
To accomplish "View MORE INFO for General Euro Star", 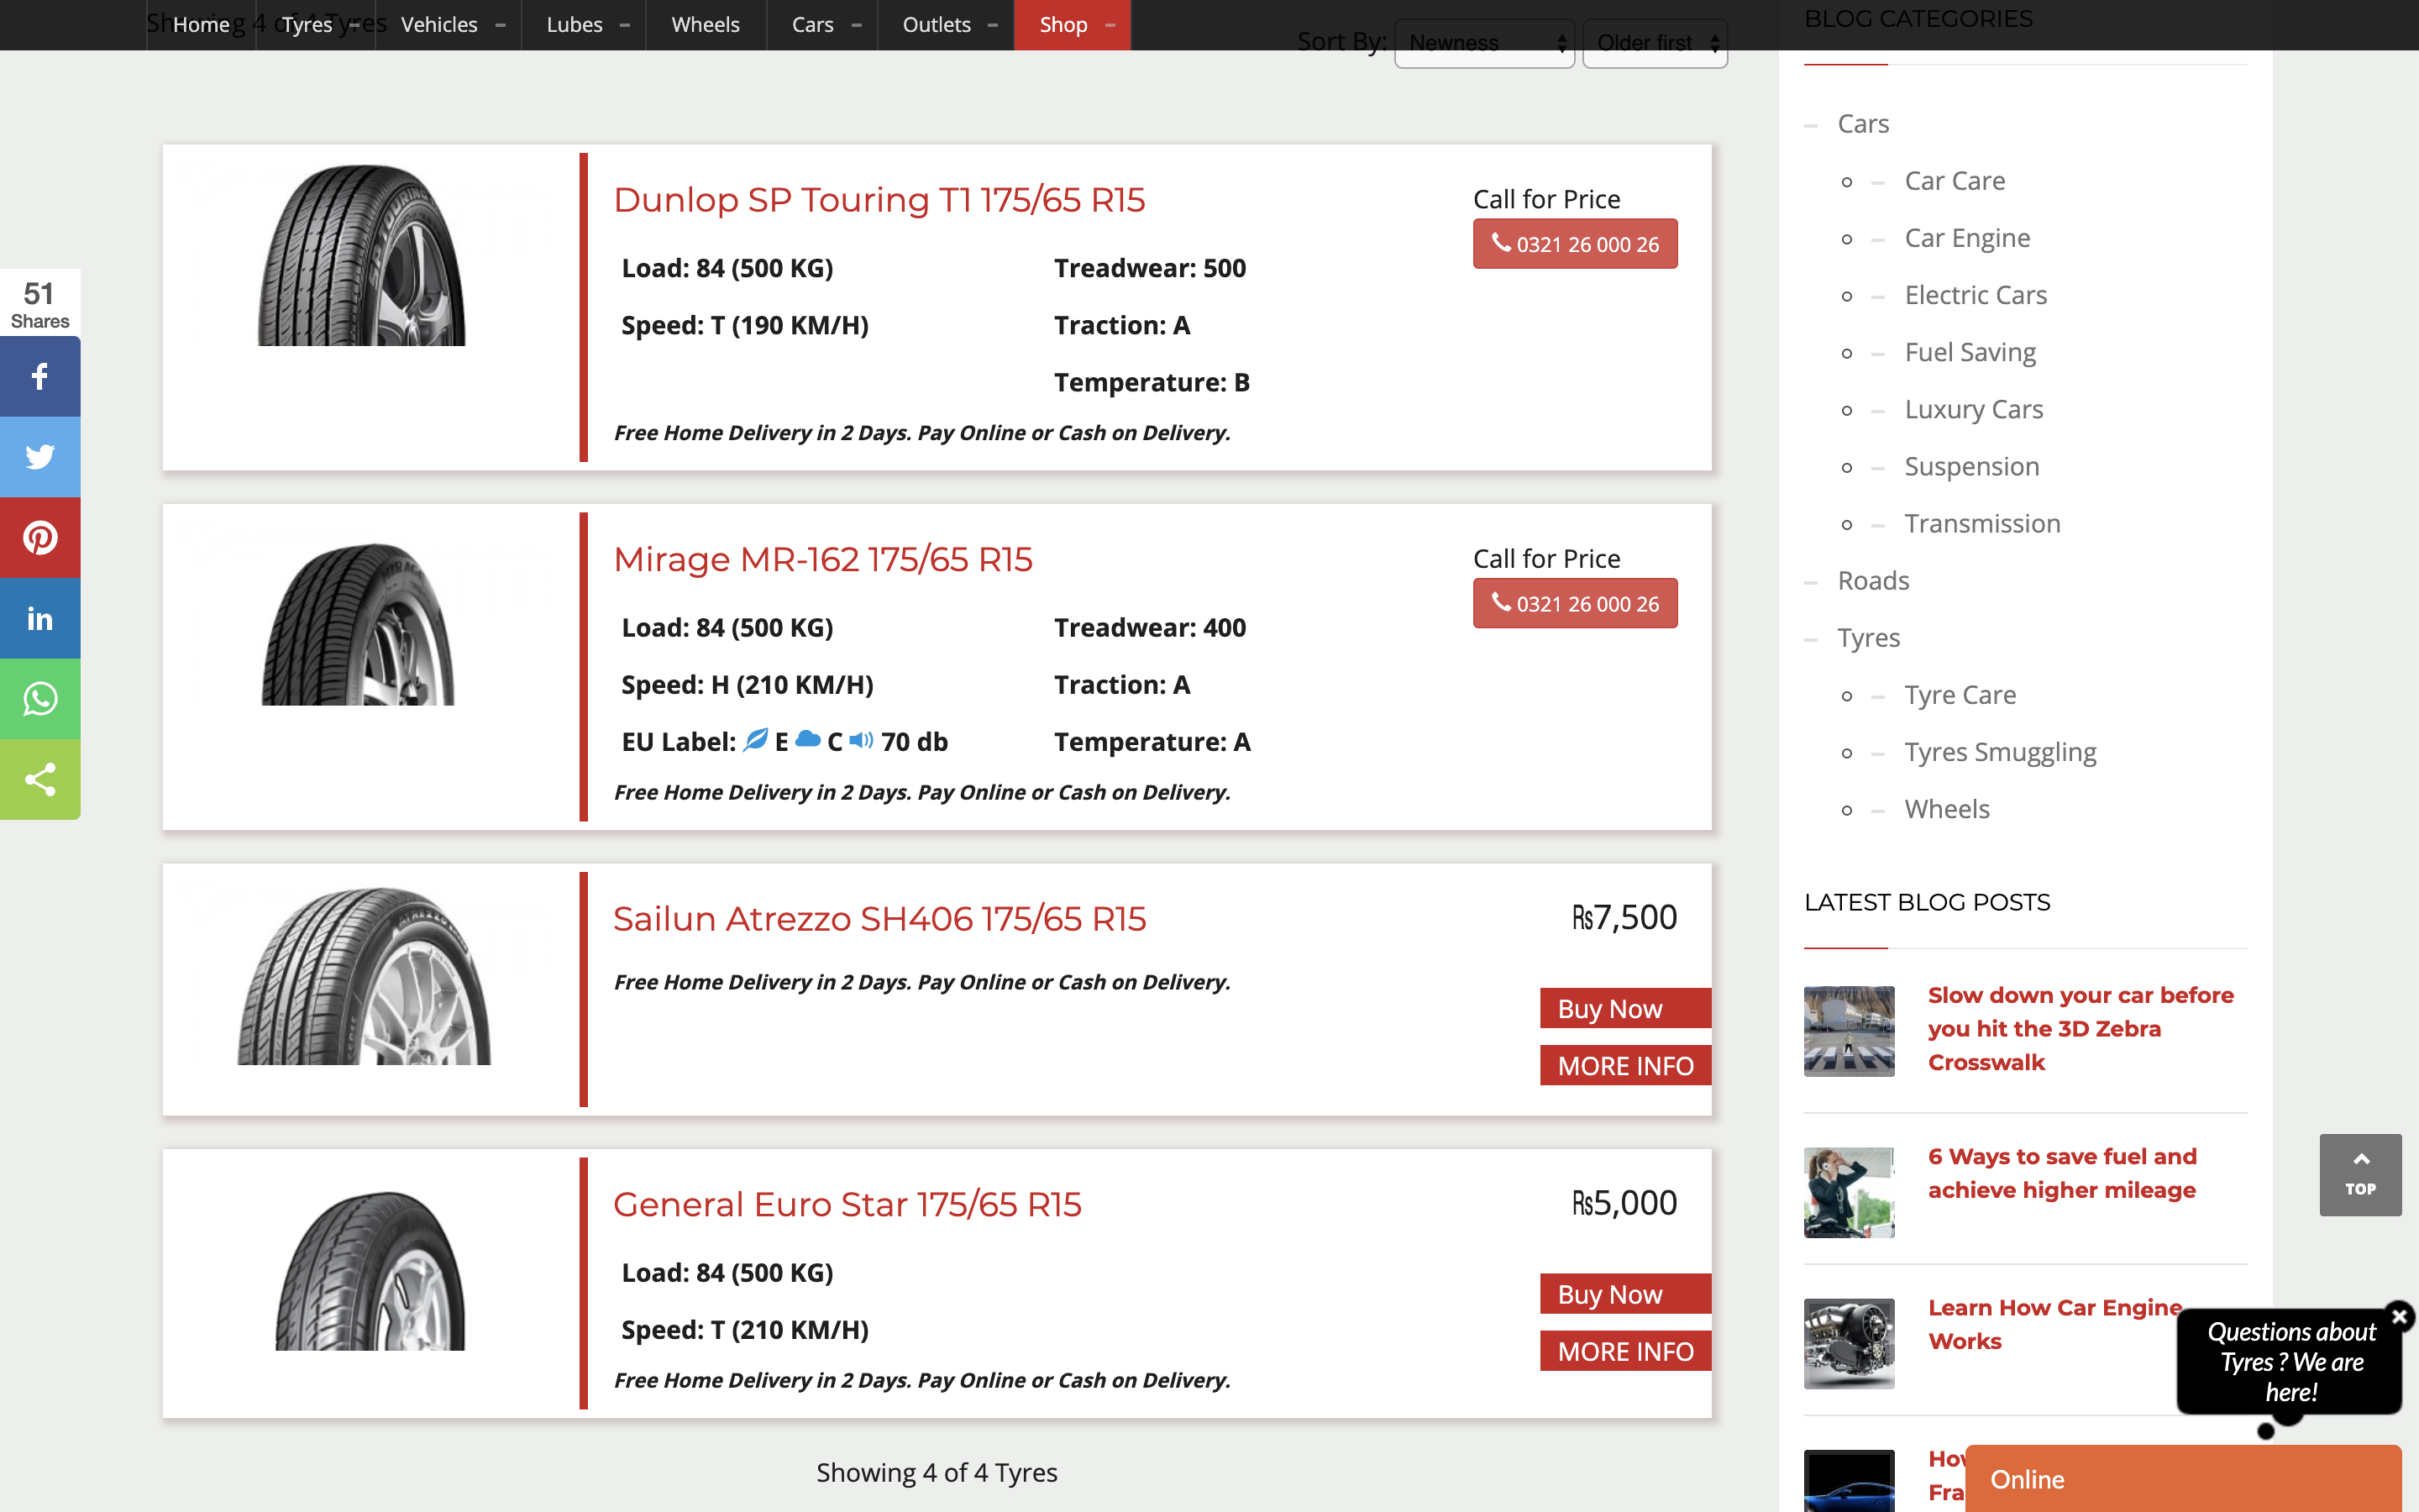I will click(1625, 1350).
